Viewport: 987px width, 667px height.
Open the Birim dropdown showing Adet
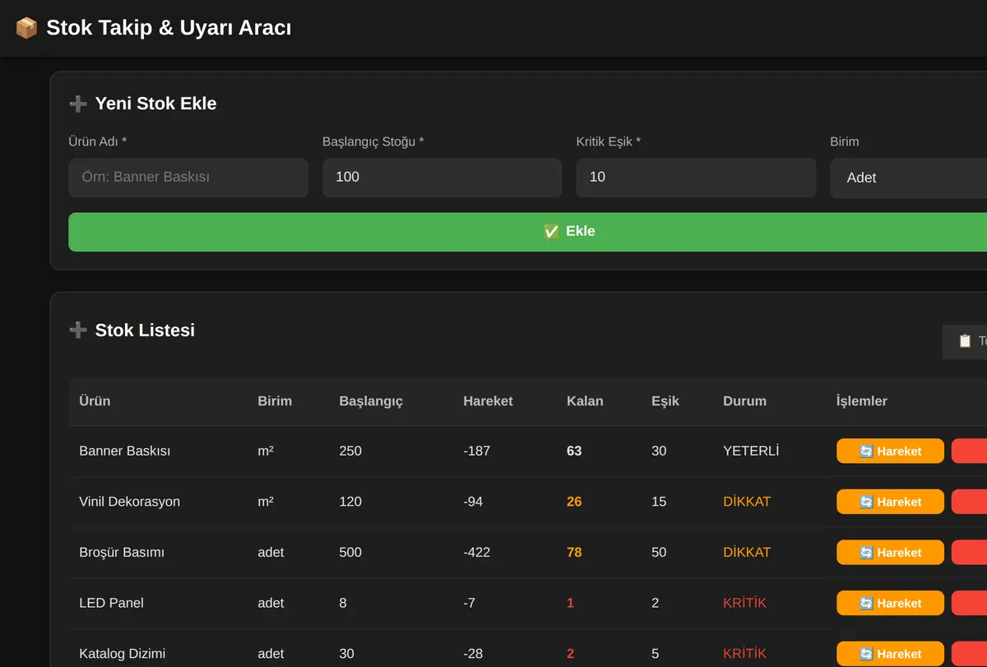(908, 178)
